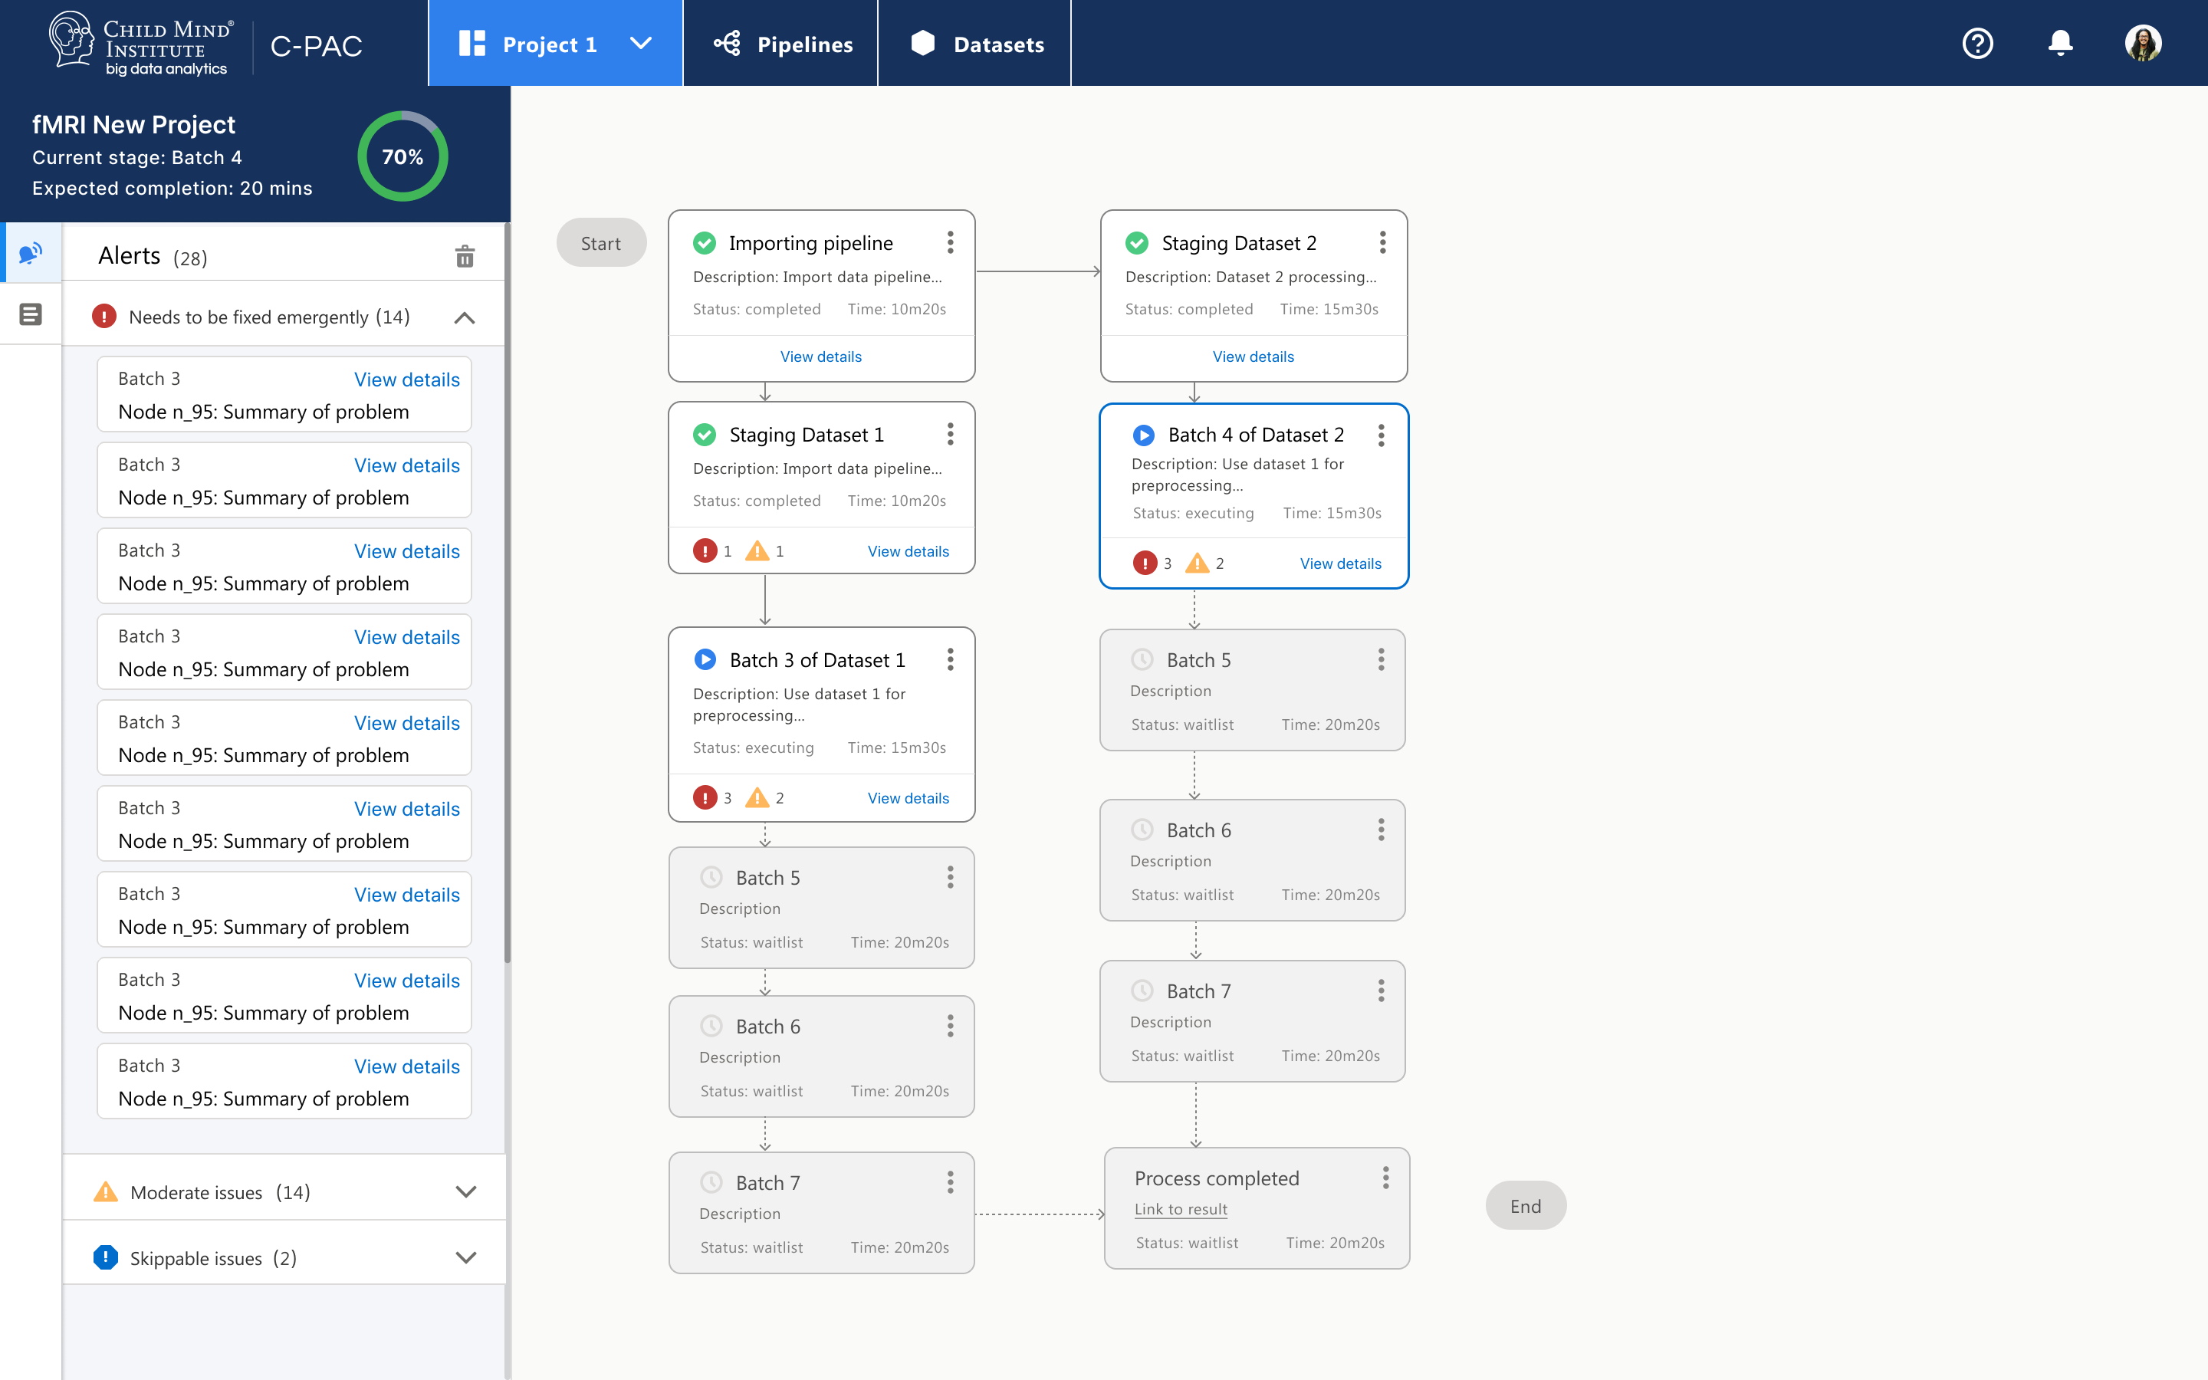
Task: Open kebab menu on Batch 4 of Dataset 2
Action: point(1382,435)
